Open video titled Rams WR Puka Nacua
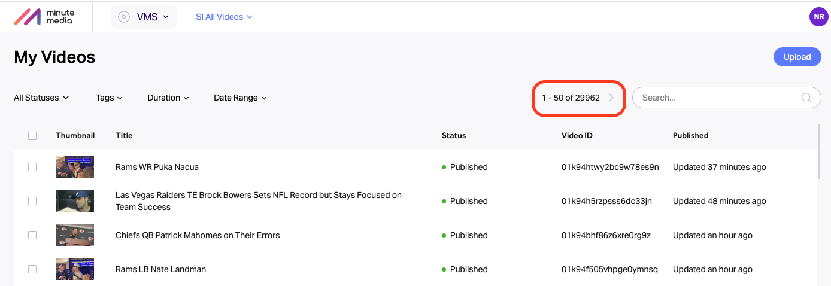Screen dimensions: 831x286 pos(157,167)
